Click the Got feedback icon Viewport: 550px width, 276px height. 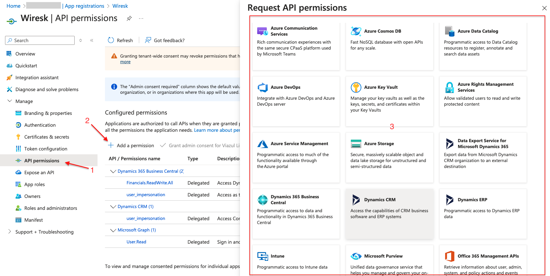point(148,40)
